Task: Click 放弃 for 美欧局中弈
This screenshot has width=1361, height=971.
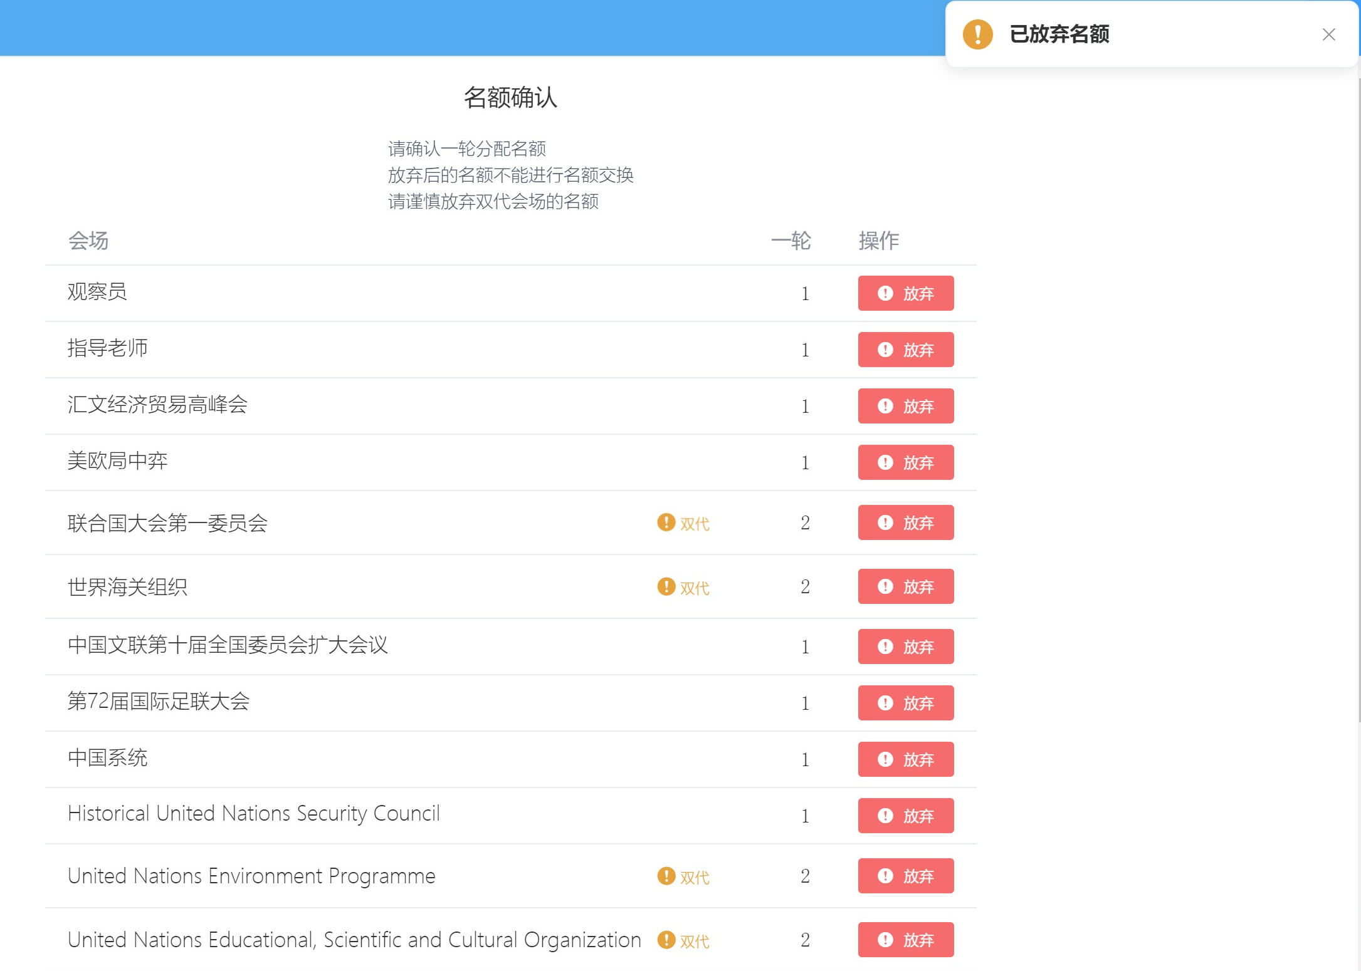Action: (905, 462)
